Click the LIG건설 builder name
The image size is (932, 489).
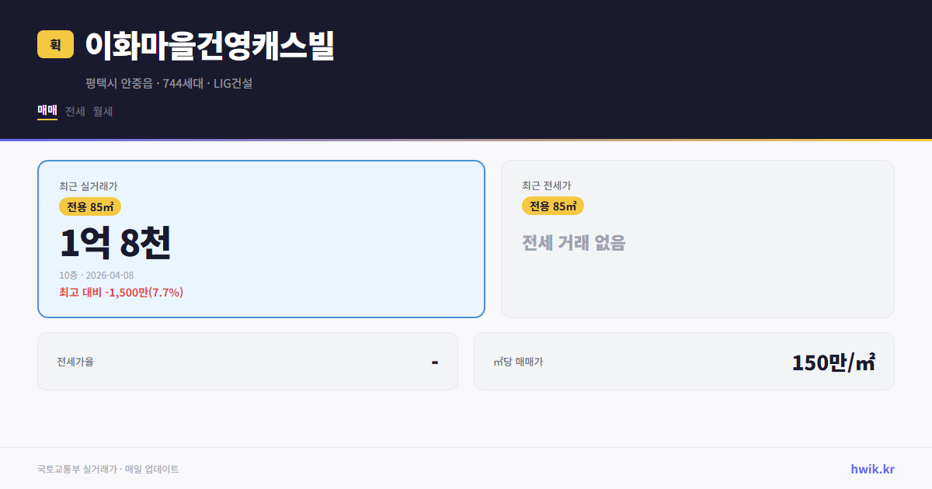pos(235,83)
